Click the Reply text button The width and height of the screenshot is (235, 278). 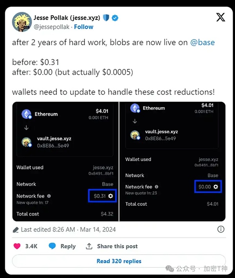coord(68,246)
